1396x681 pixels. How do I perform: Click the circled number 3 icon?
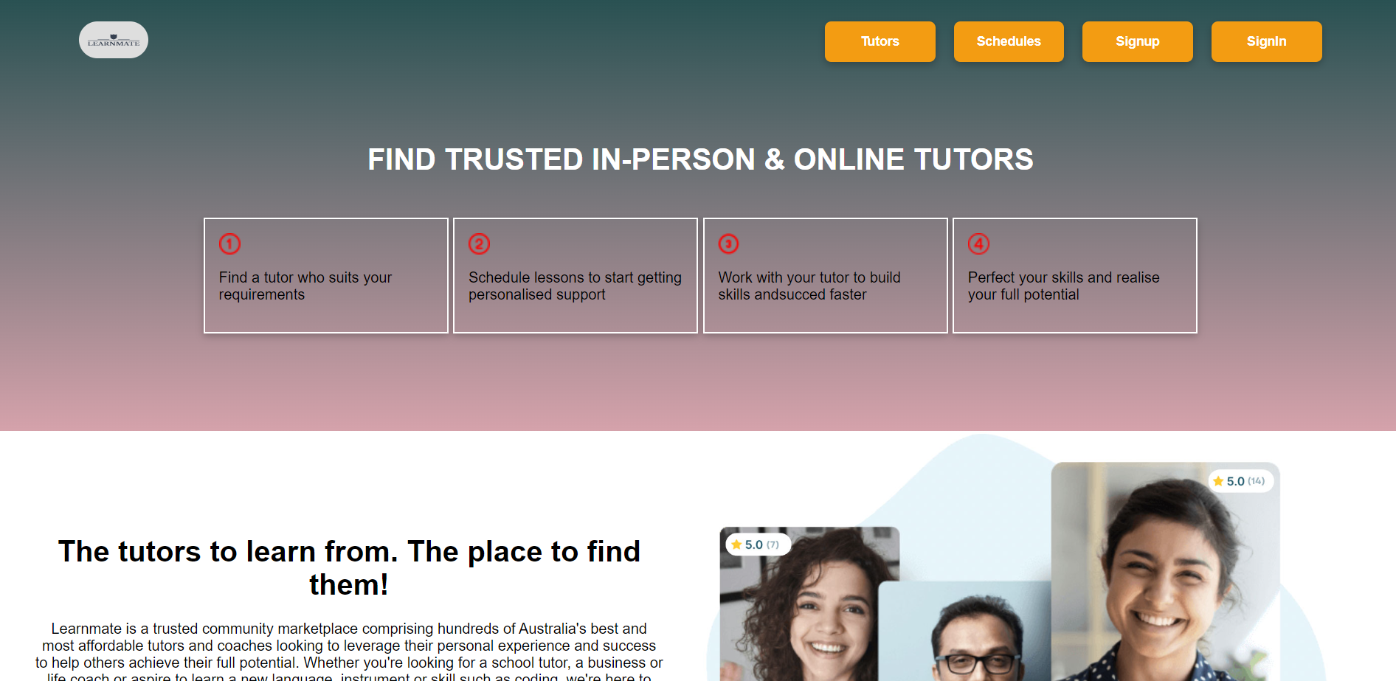point(728,243)
